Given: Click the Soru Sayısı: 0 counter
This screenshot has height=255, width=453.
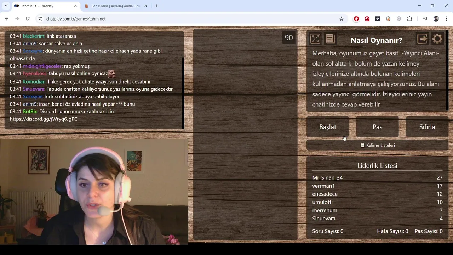Looking at the screenshot, I should [x=328, y=231].
